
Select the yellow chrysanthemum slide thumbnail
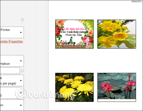[74, 87]
